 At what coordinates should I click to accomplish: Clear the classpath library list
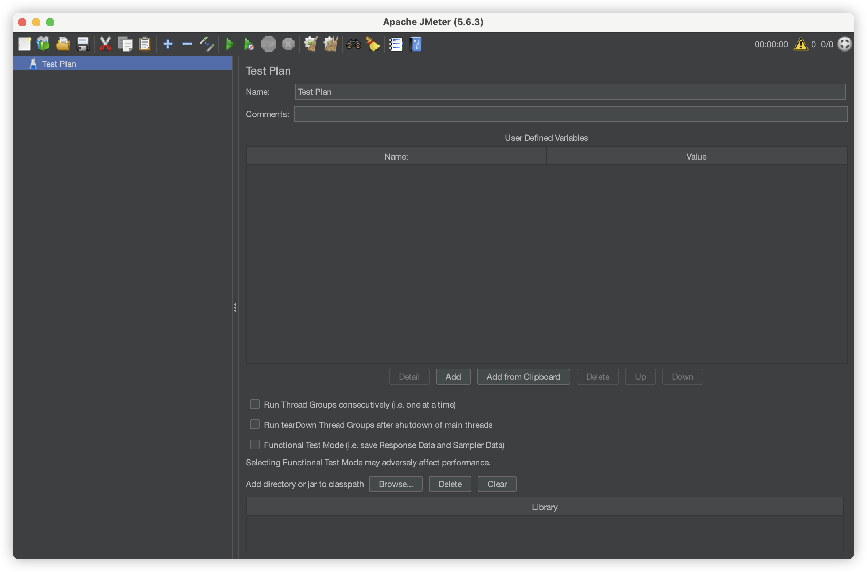coord(497,484)
